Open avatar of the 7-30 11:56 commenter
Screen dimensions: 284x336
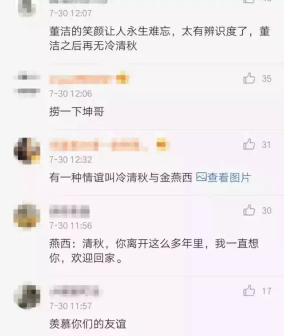(x=27, y=217)
